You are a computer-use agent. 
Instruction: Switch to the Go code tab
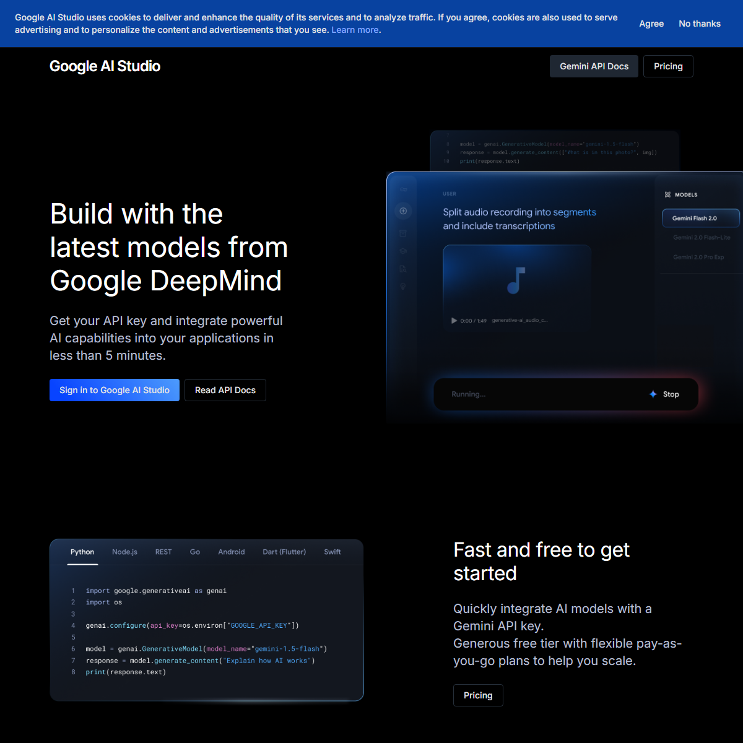pyautogui.click(x=195, y=552)
